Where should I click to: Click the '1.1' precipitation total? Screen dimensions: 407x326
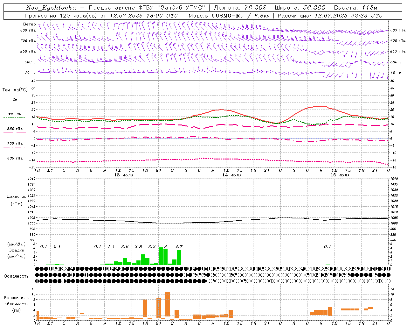pyautogui.click(x=111, y=247)
